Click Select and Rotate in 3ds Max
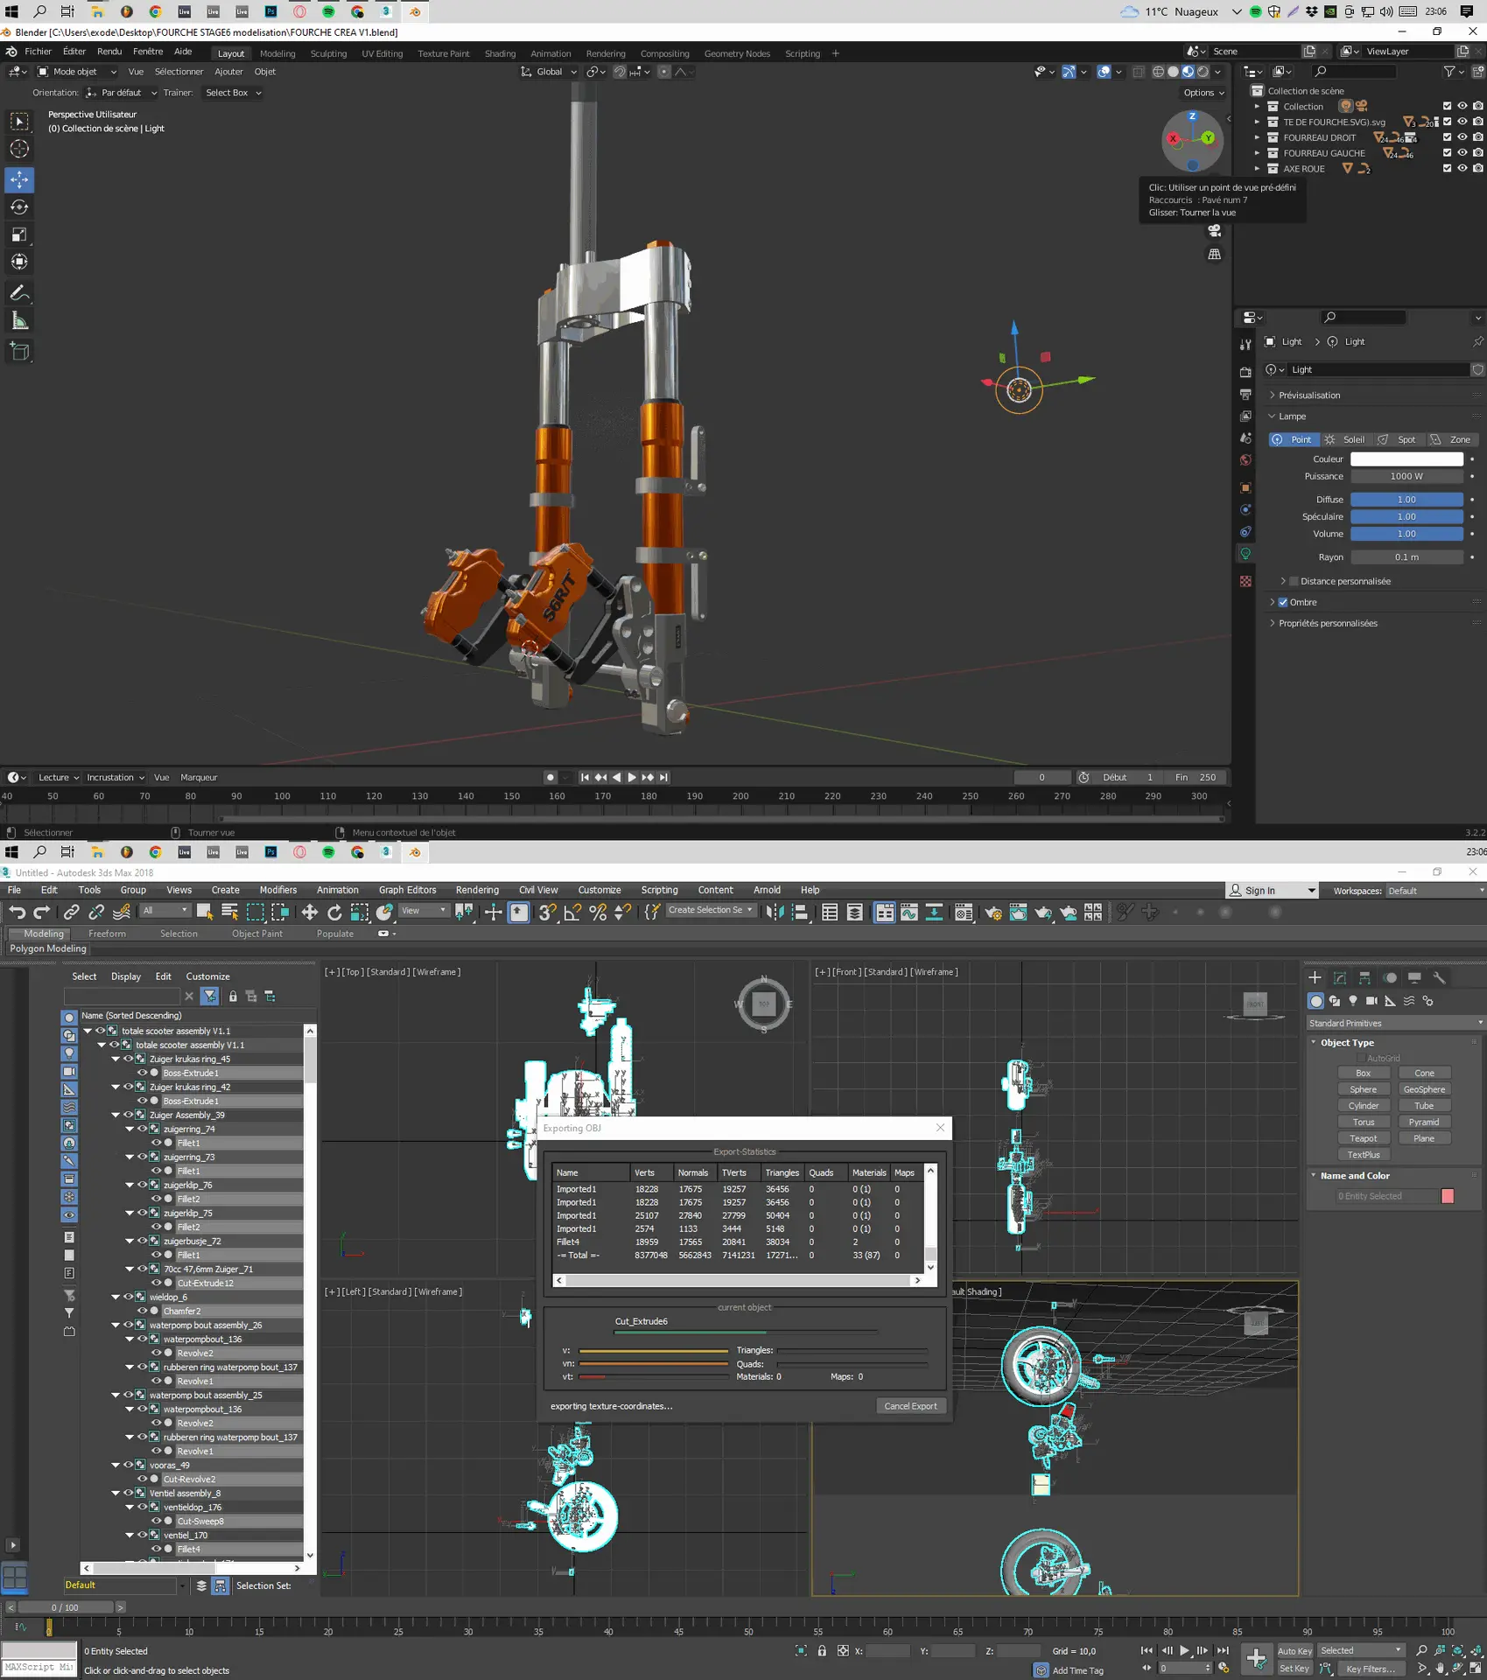This screenshot has width=1487, height=1680. [334, 912]
